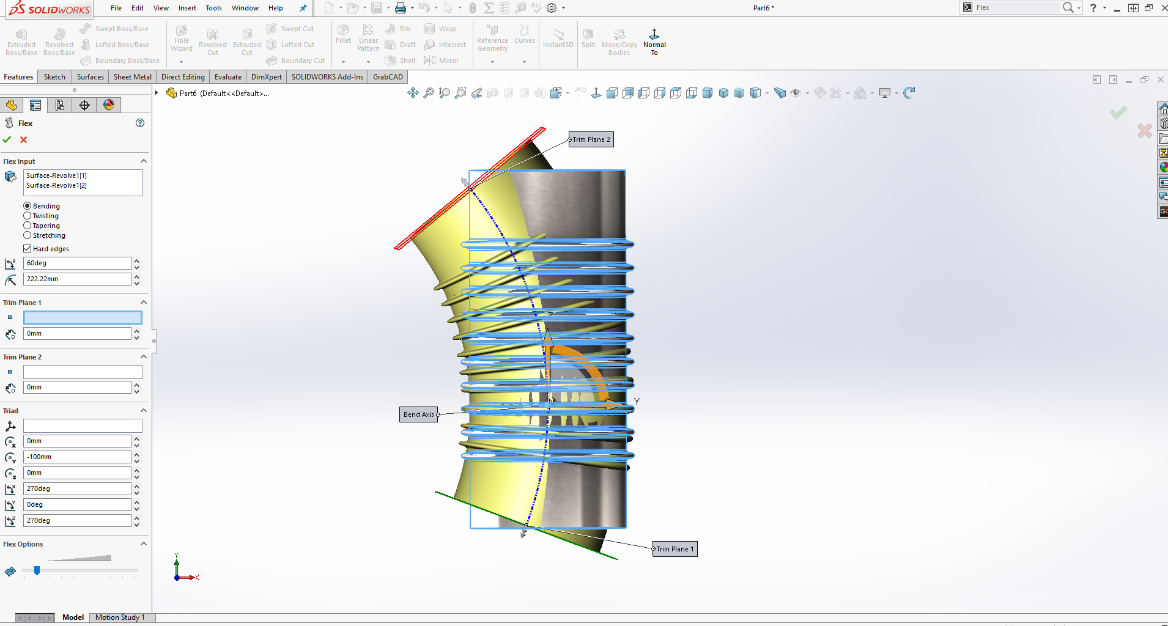Open the ConfigurationManager tab icon
Image resolution: width=1168 pixels, height=626 pixels.
[x=60, y=105]
